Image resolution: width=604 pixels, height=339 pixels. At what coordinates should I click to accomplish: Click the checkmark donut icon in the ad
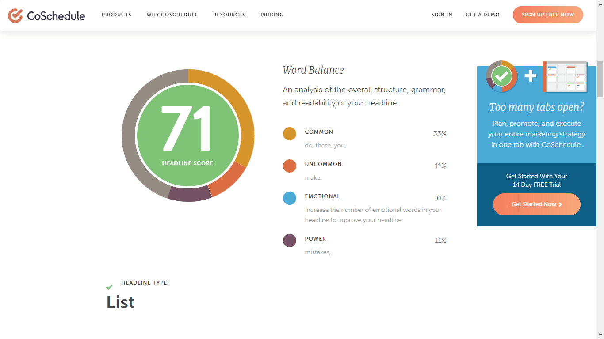[x=501, y=77]
